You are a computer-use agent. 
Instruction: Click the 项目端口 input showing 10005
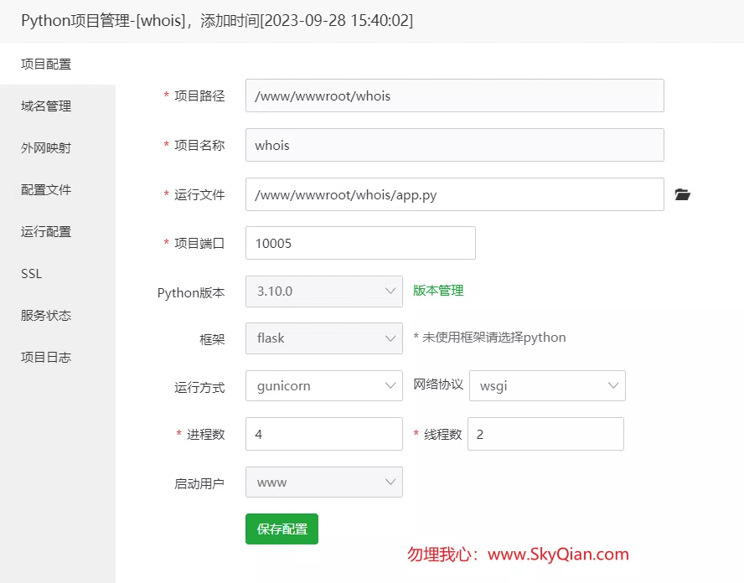360,242
